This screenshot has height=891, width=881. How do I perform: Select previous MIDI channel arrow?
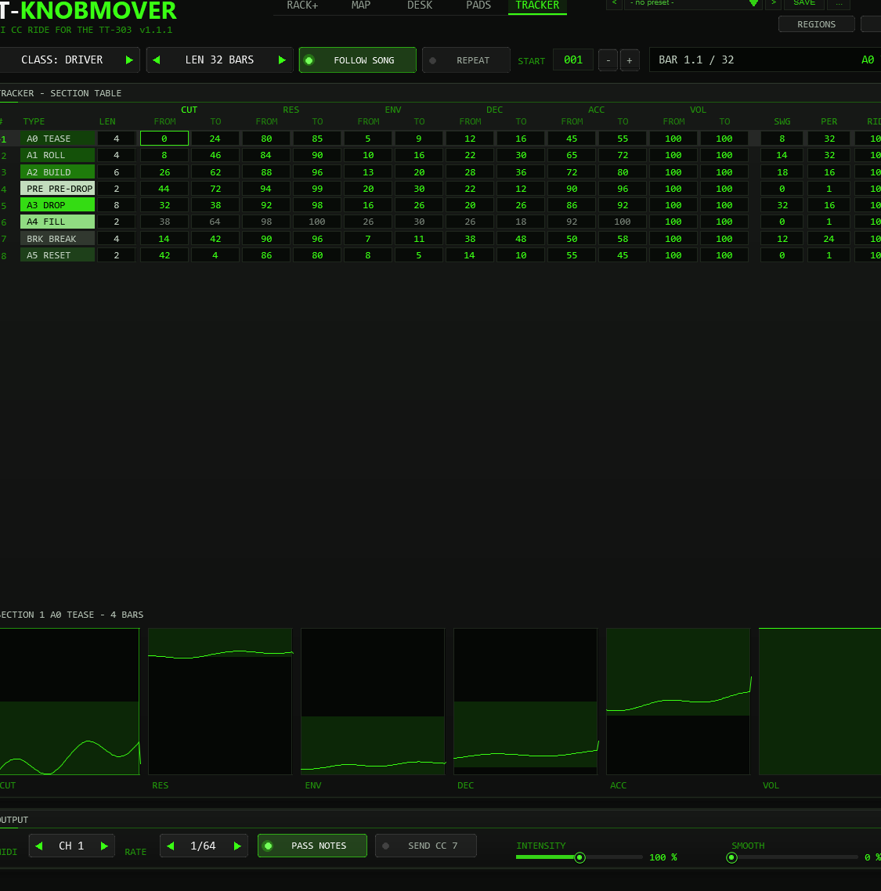coord(38,846)
